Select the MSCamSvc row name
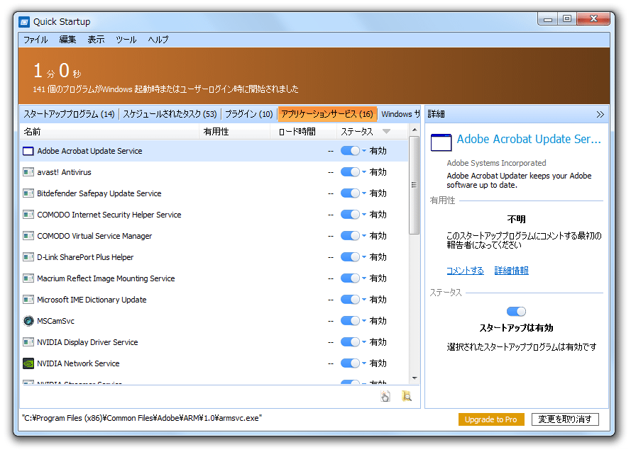Image resolution: width=631 pixels, height=452 pixels. tap(55, 321)
